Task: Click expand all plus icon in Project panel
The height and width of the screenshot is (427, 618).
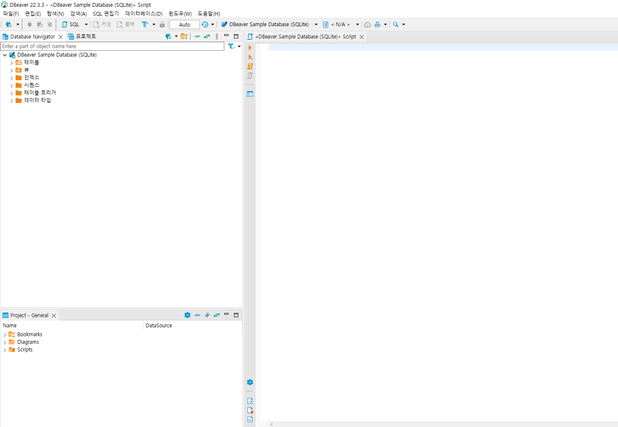Action: click(x=207, y=315)
